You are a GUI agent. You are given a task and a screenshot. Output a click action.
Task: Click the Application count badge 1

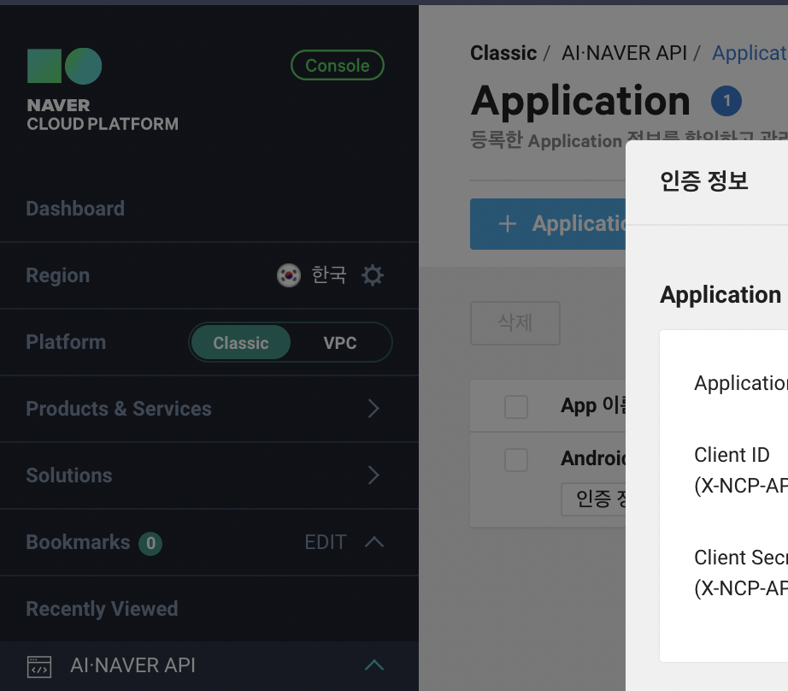coord(726,101)
